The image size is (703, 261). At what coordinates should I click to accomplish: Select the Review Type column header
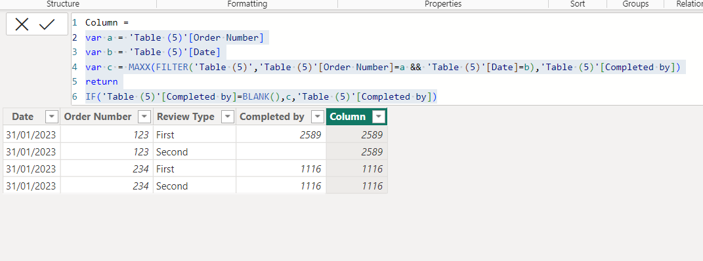pos(185,117)
